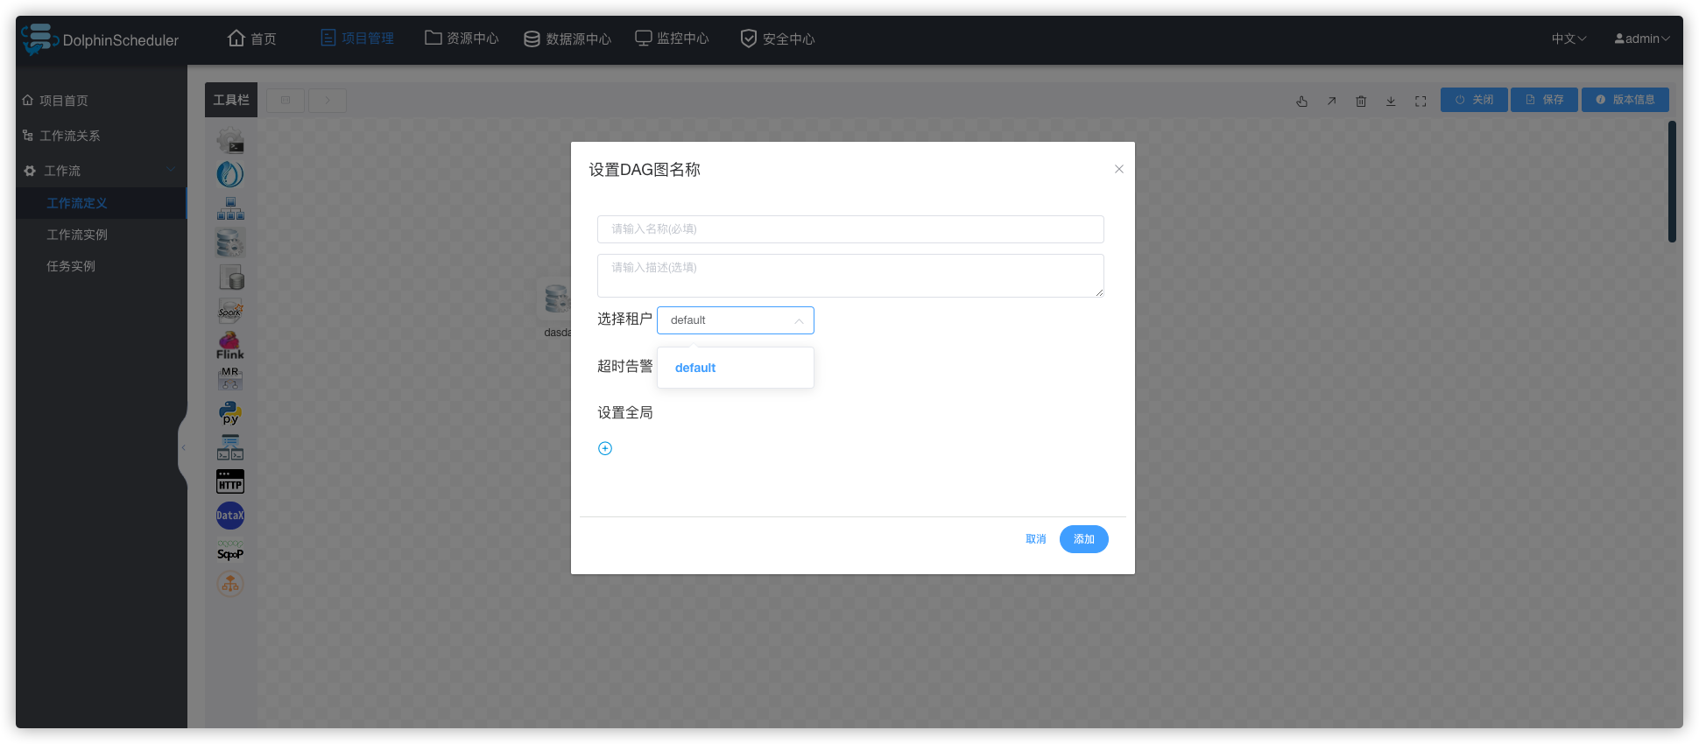1699x744 pixels.
Task: Click the trash delete icon in toolbar
Action: pyautogui.click(x=1361, y=101)
